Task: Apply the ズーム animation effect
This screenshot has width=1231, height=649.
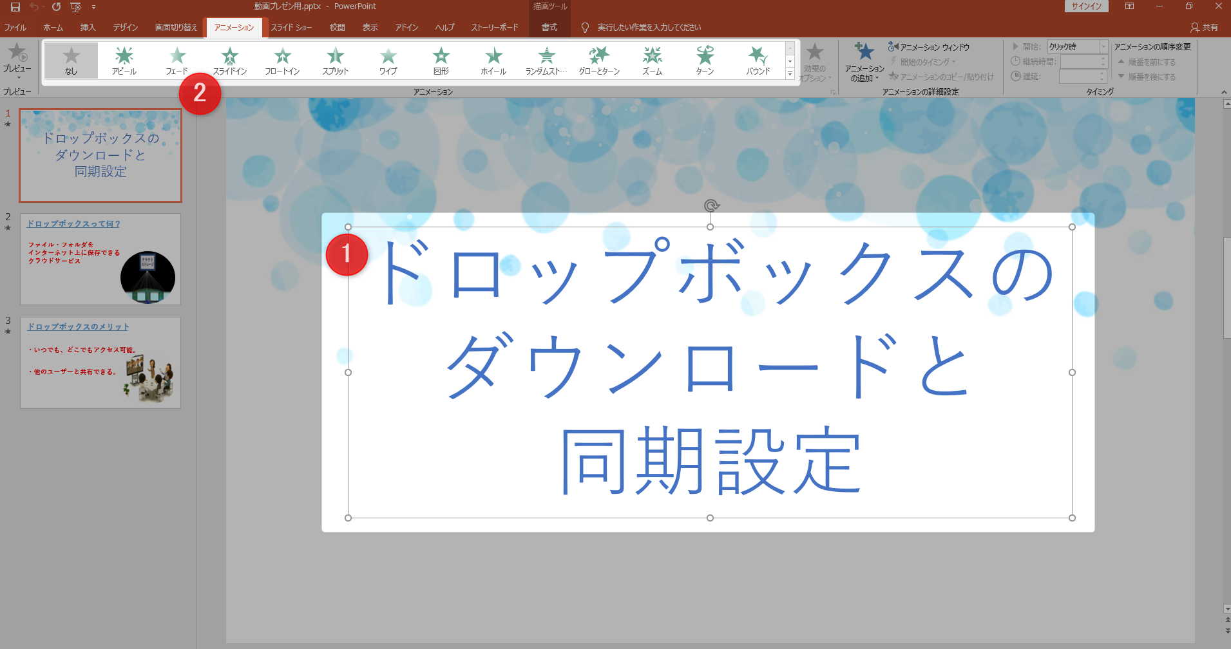Action: click(653, 61)
